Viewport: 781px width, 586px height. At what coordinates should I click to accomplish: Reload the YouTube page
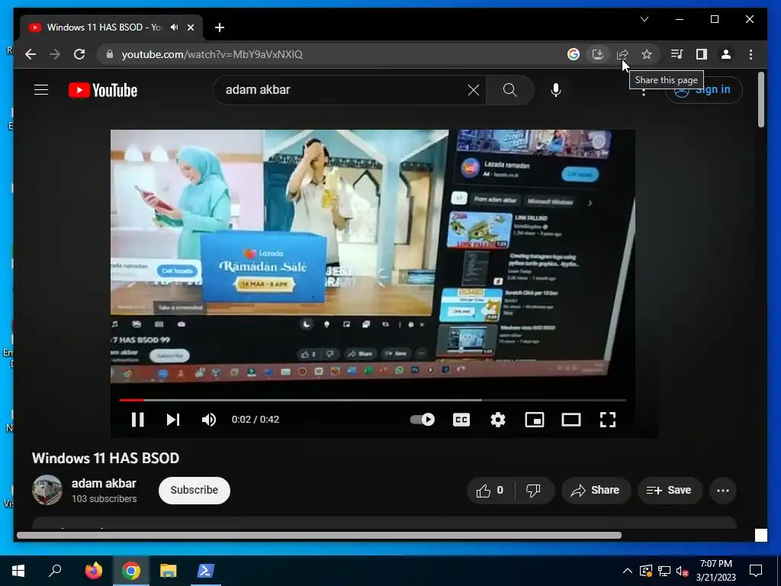click(x=79, y=54)
